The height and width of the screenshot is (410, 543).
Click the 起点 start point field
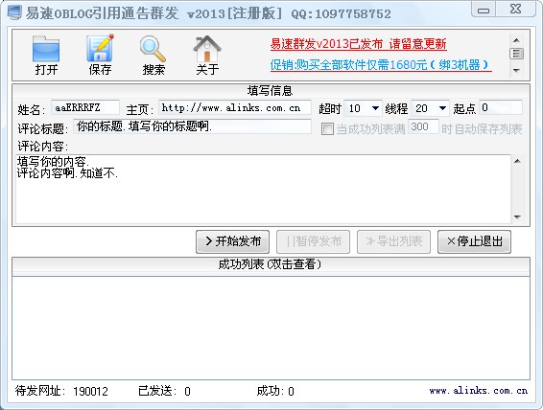501,108
